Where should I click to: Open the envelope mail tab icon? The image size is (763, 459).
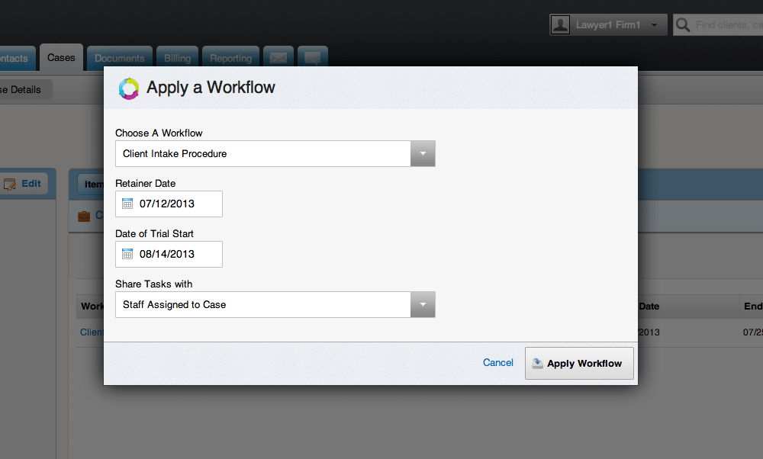pyautogui.click(x=278, y=59)
